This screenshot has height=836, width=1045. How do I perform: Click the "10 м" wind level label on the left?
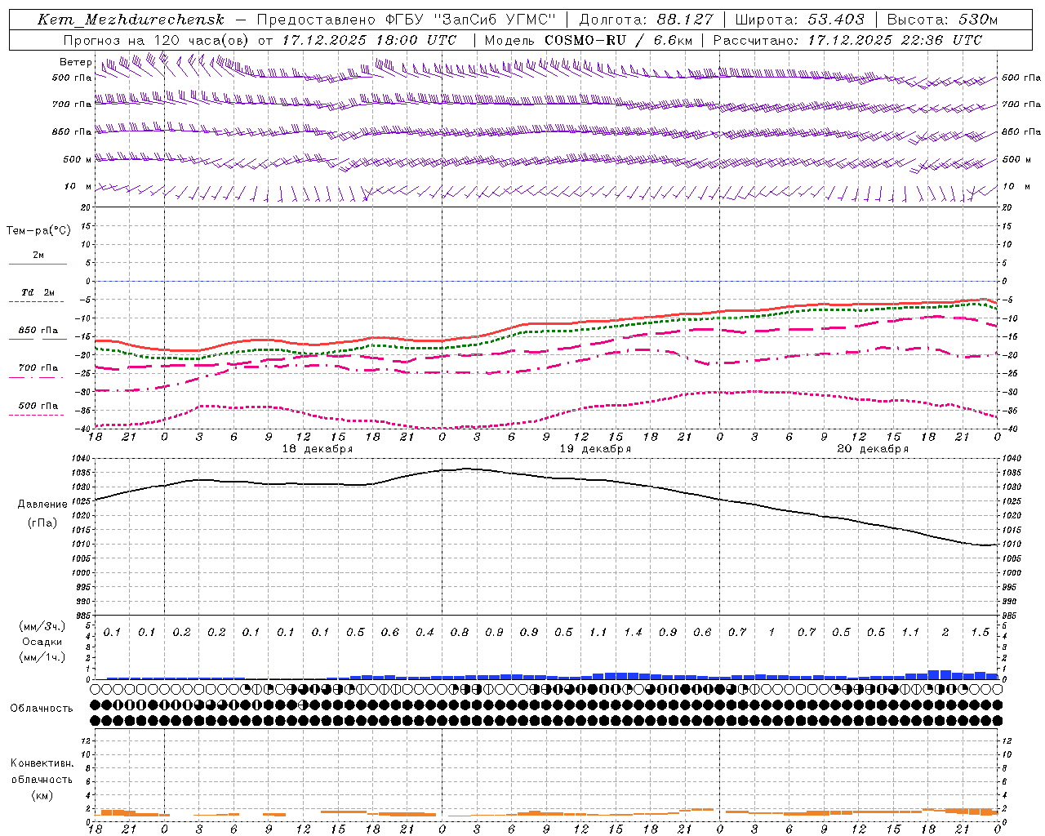[x=78, y=186]
